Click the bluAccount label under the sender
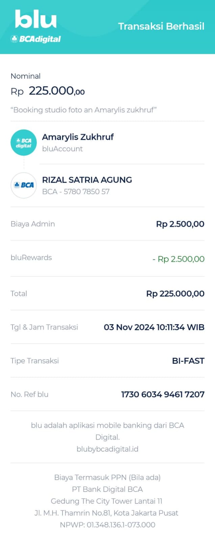 click(62, 149)
